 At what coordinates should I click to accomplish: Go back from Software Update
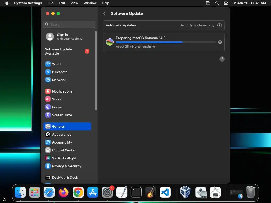pyautogui.click(x=105, y=13)
